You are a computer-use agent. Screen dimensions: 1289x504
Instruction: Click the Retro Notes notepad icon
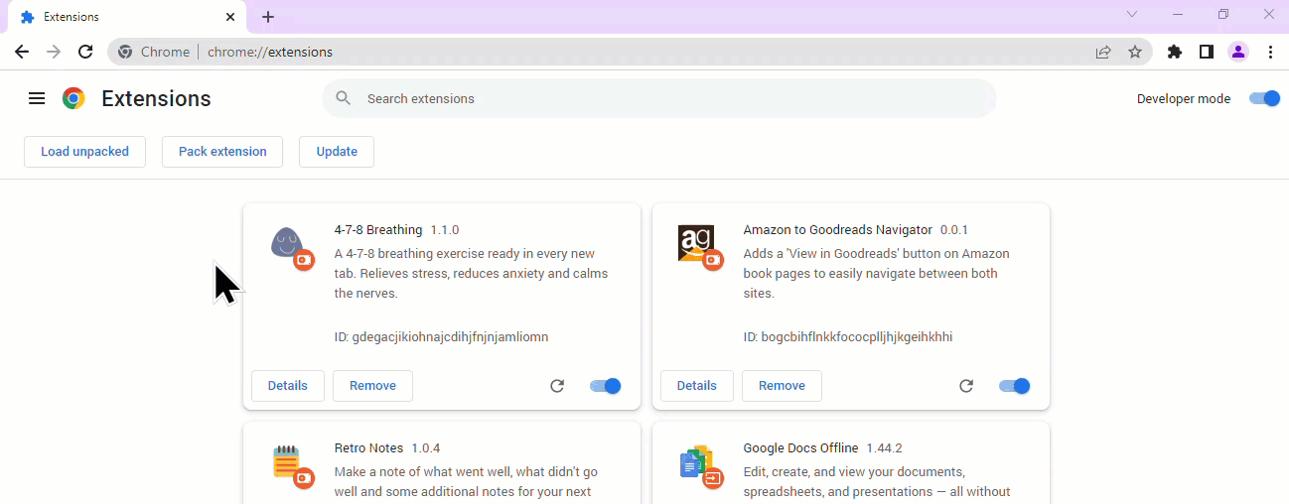(x=289, y=463)
